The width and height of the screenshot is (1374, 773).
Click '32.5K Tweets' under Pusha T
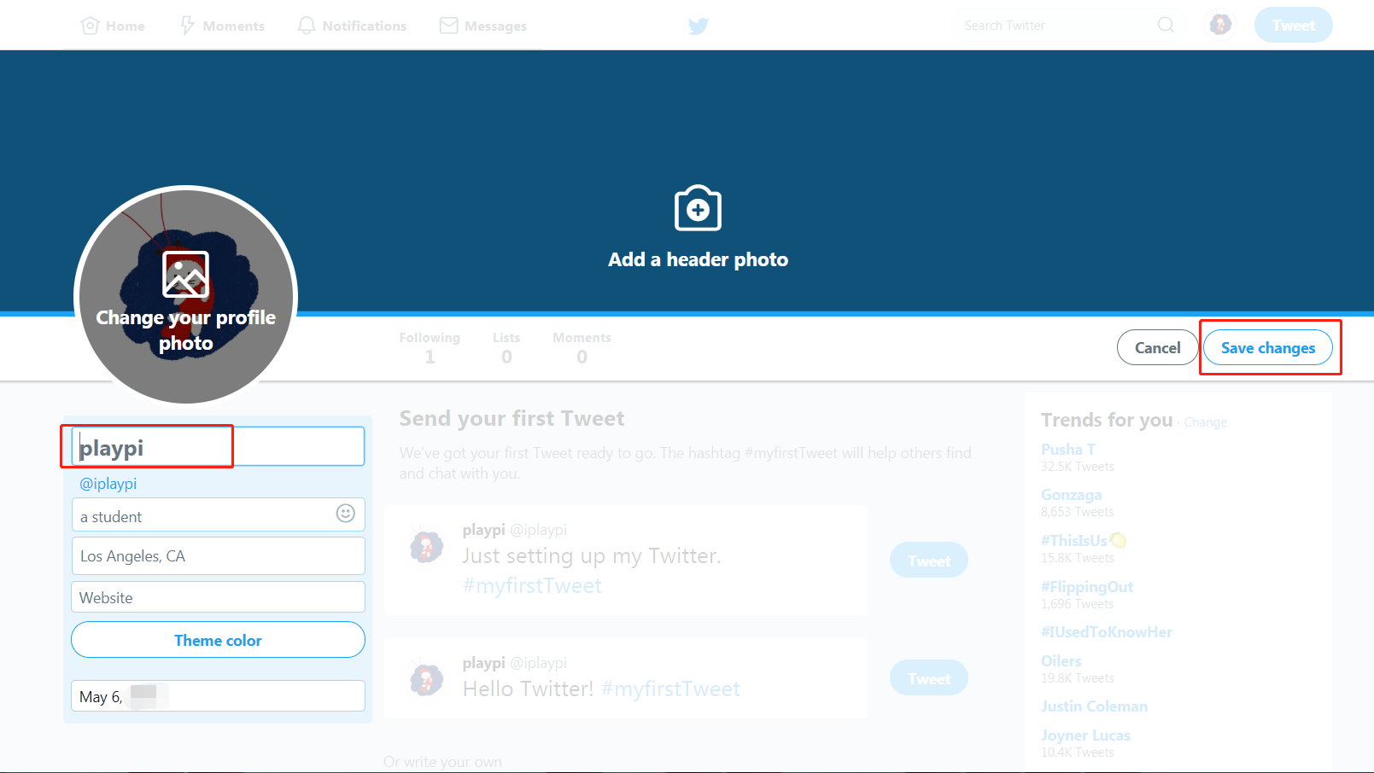1077,467
